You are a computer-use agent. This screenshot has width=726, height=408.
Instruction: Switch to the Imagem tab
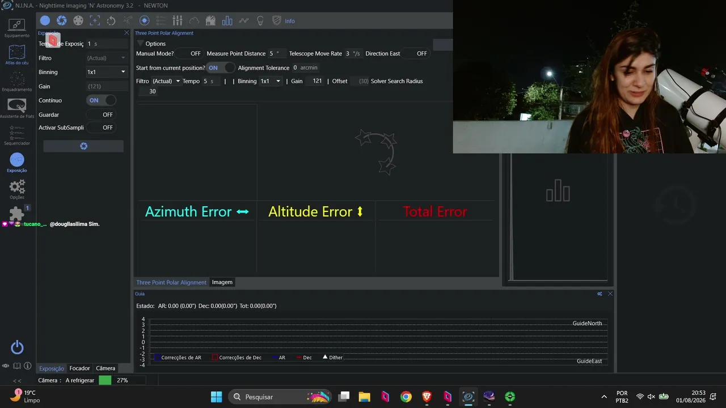click(222, 282)
